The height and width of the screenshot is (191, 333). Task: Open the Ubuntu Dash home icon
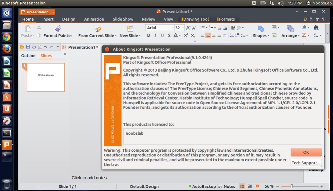tap(7, 13)
